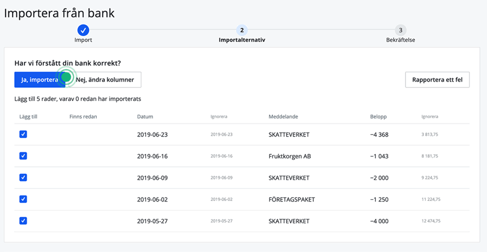Open Rapportera ett fel
The width and height of the screenshot is (487, 252).
pos(437,80)
